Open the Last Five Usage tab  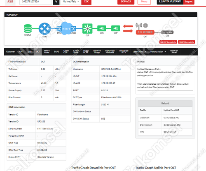[x=97, y=52]
